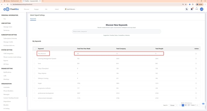Open Manage Users in sidebar

point(8,27)
